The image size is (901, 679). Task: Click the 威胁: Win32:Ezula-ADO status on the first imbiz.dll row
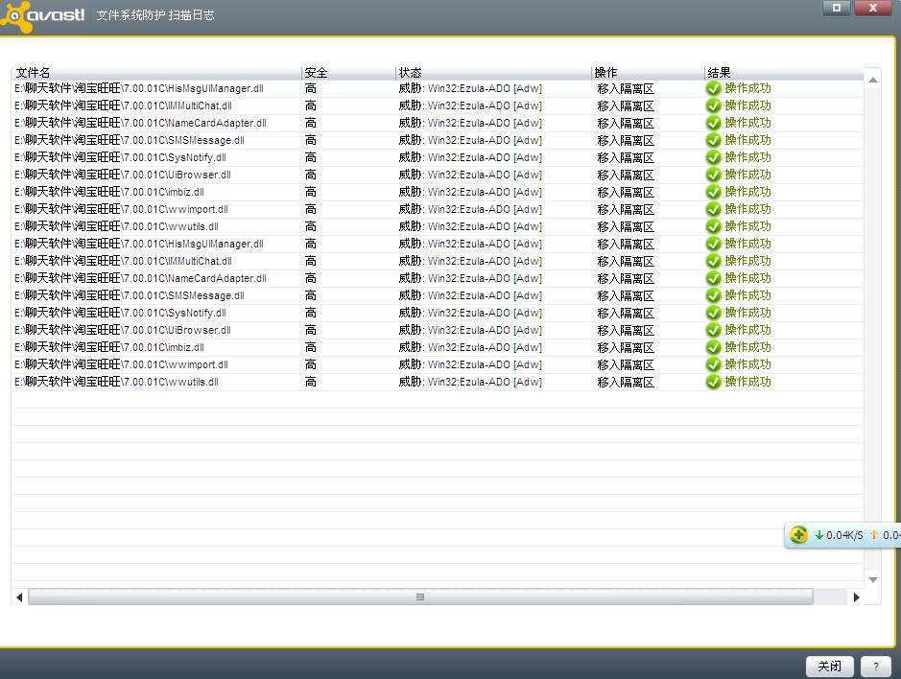click(470, 192)
